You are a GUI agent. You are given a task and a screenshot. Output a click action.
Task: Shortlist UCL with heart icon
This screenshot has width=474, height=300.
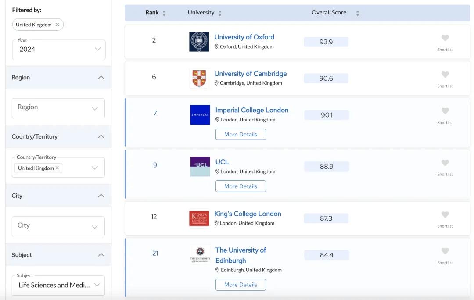(x=445, y=163)
